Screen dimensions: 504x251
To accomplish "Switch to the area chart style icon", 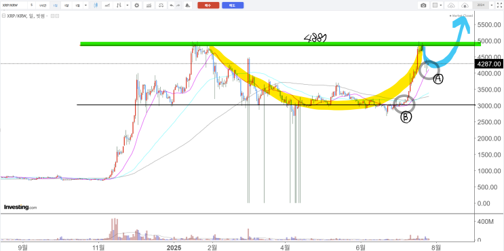I will (x=107, y=5).
